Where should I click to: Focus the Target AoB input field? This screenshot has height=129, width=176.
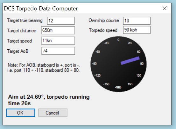click(58, 51)
